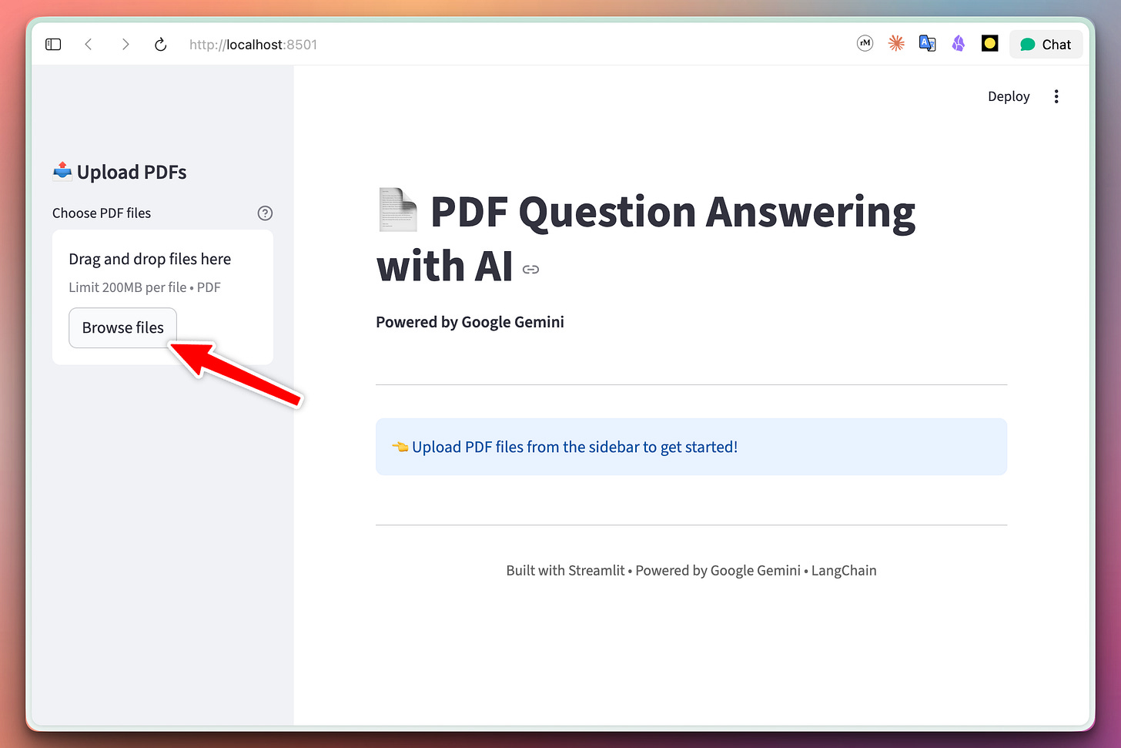Click the document page emoji in title
Viewport: 1121px width, 748px height.
398,210
